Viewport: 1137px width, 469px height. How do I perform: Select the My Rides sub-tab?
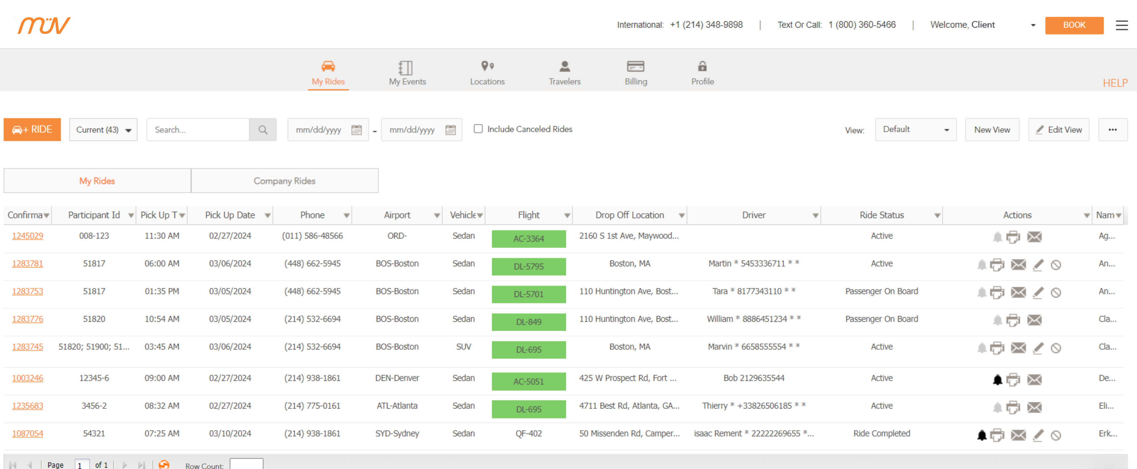97,181
